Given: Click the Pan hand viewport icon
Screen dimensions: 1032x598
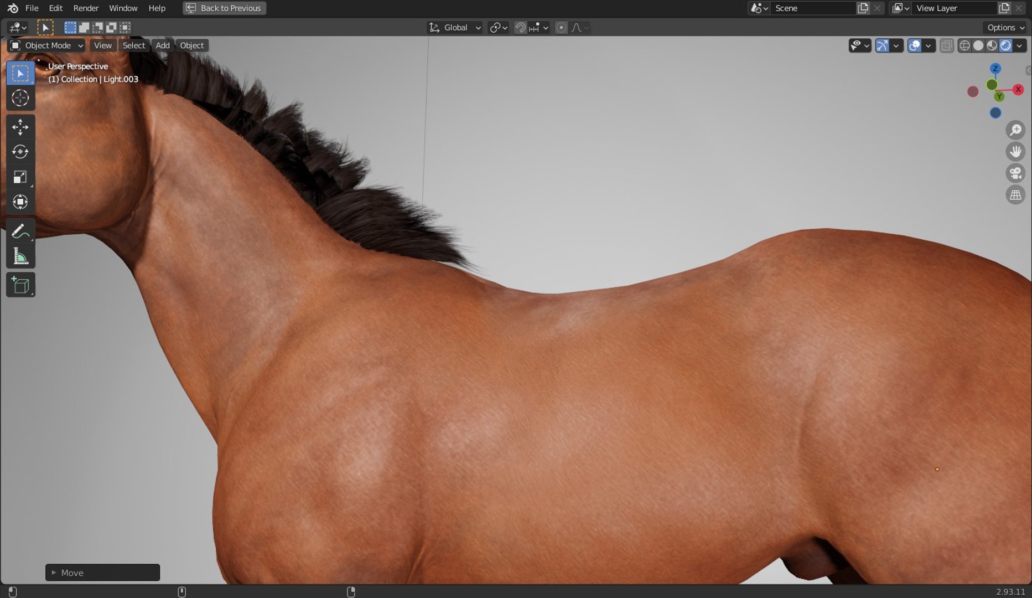Looking at the screenshot, I should coord(1015,152).
